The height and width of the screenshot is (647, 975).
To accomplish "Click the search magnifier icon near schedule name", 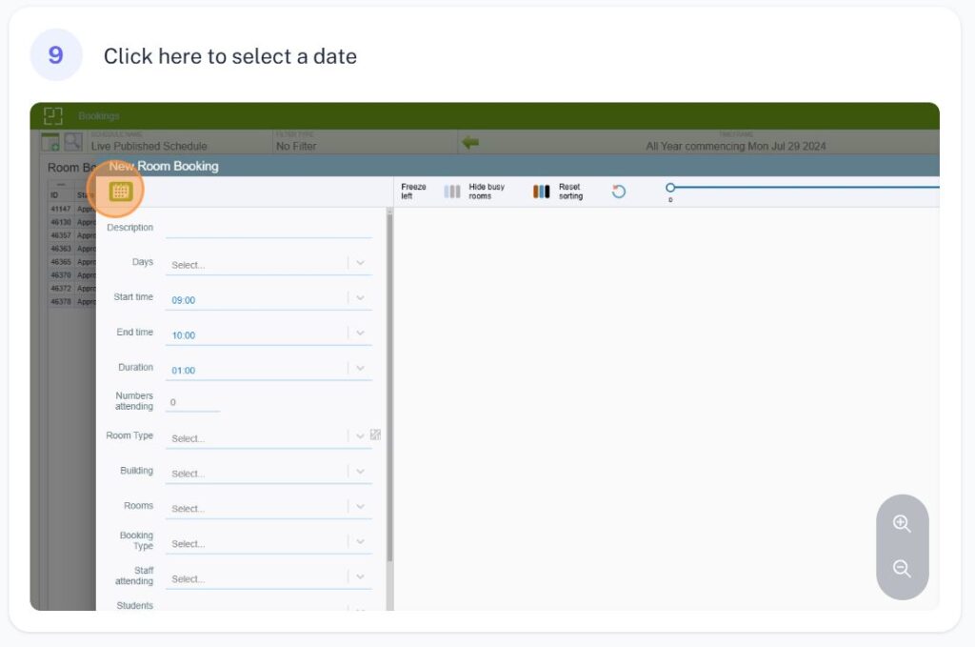I will 72,142.
